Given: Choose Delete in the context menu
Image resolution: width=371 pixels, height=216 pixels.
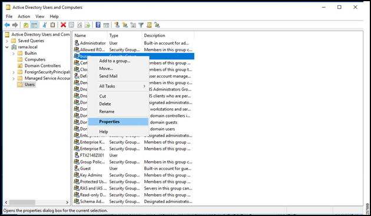Looking at the screenshot, I should coord(118,104).
